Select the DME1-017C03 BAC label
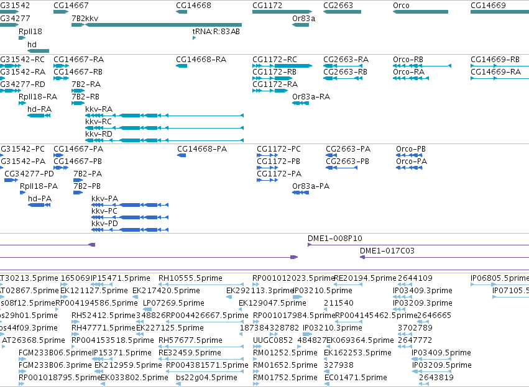 (x=387, y=251)
